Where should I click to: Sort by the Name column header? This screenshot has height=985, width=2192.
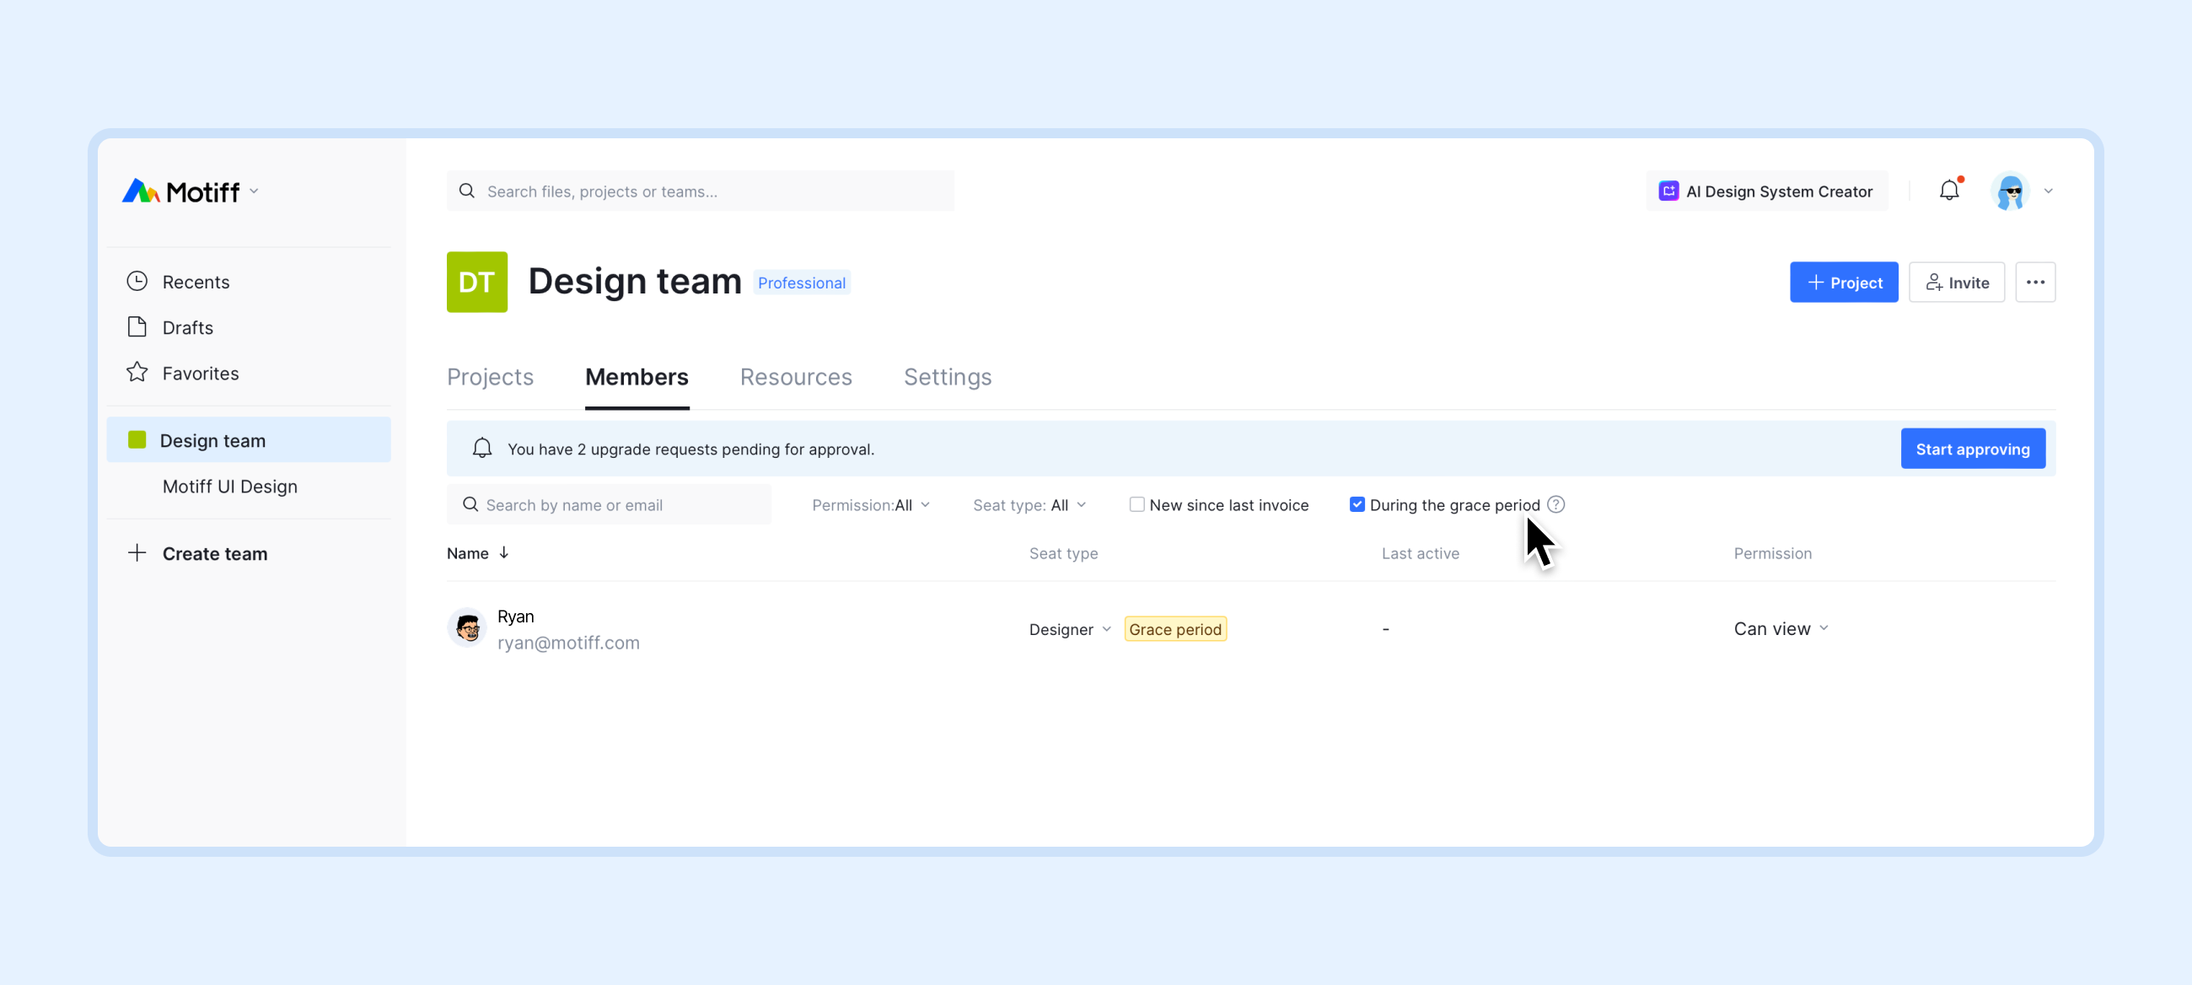(x=467, y=553)
